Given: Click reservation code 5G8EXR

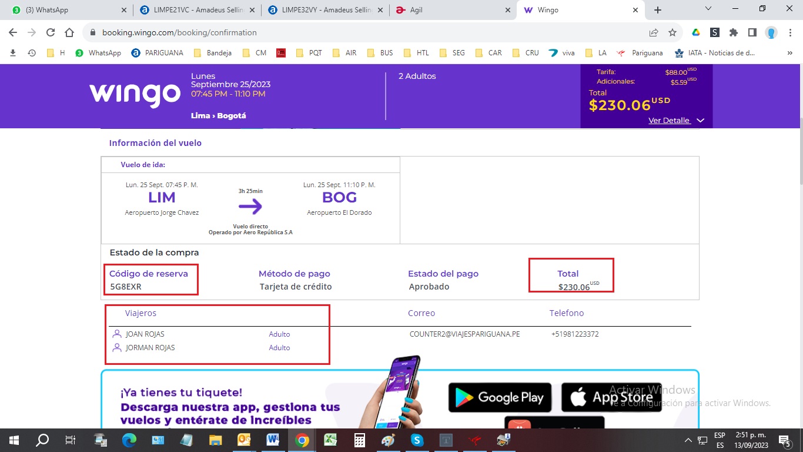Looking at the screenshot, I should [126, 287].
